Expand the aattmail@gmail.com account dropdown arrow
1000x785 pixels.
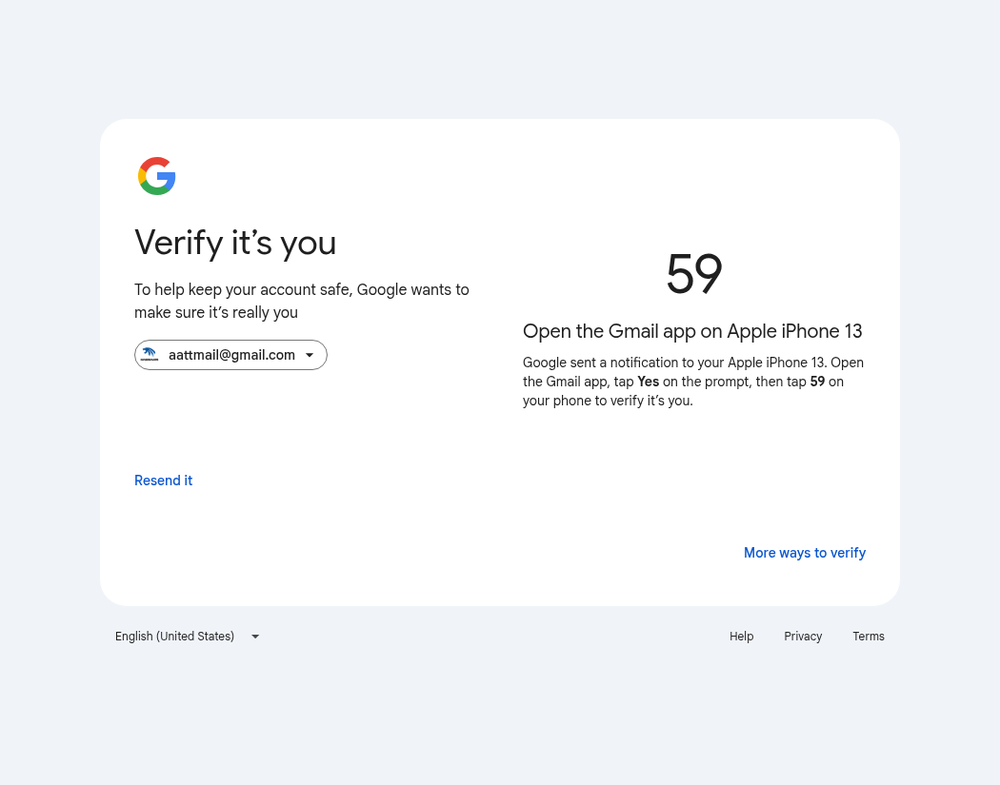tap(310, 356)
